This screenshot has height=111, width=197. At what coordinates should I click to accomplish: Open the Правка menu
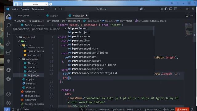click(x=25, y=9)
